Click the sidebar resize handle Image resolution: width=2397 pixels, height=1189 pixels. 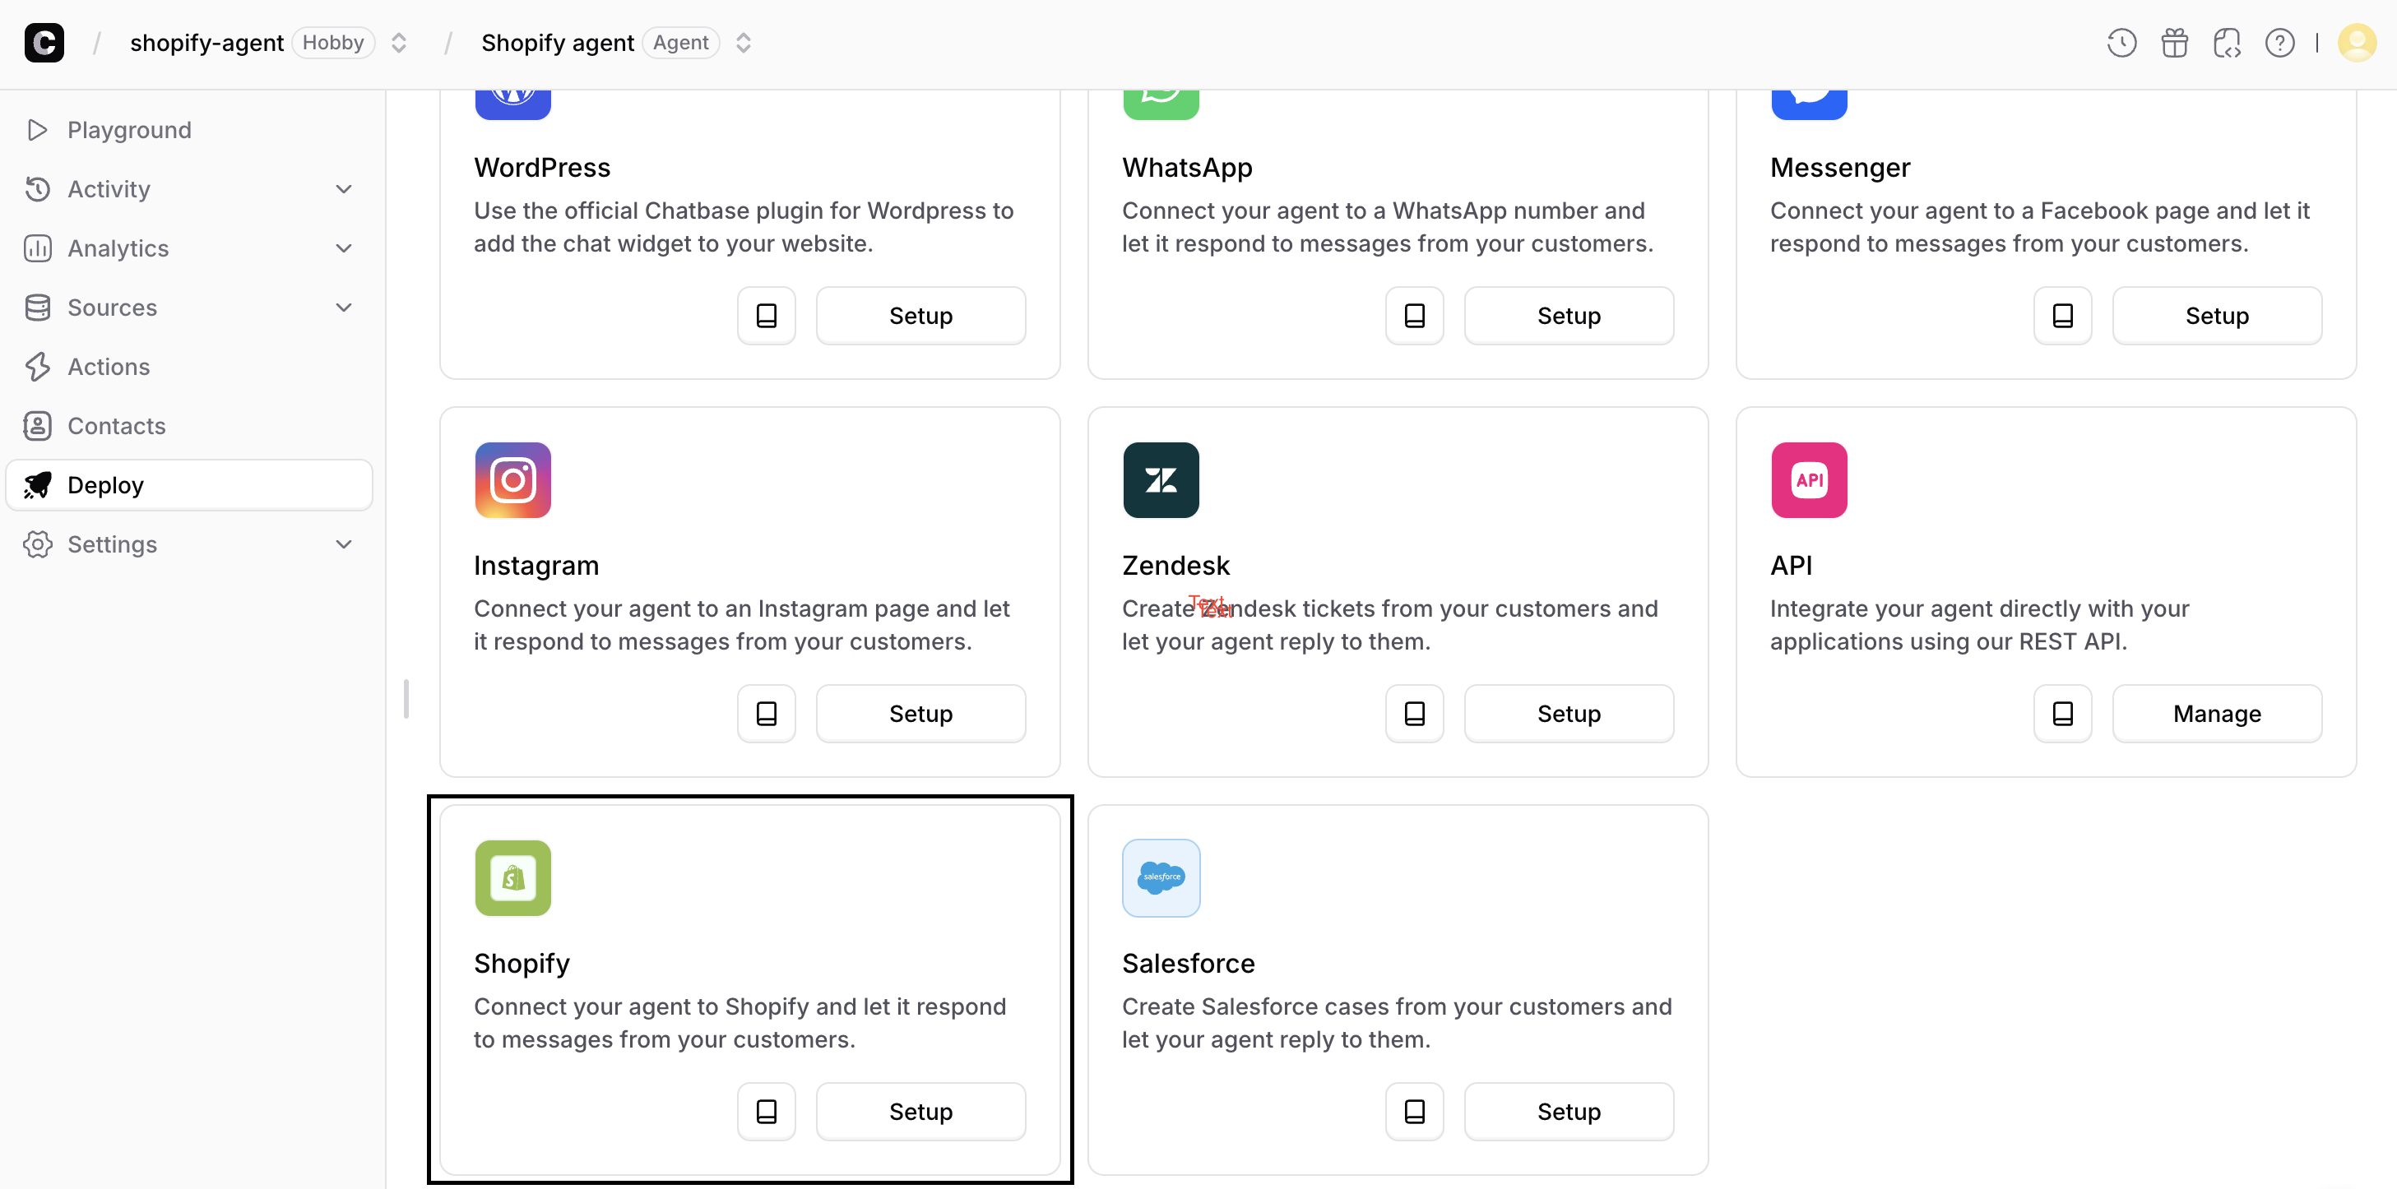[x=406, y=699]
